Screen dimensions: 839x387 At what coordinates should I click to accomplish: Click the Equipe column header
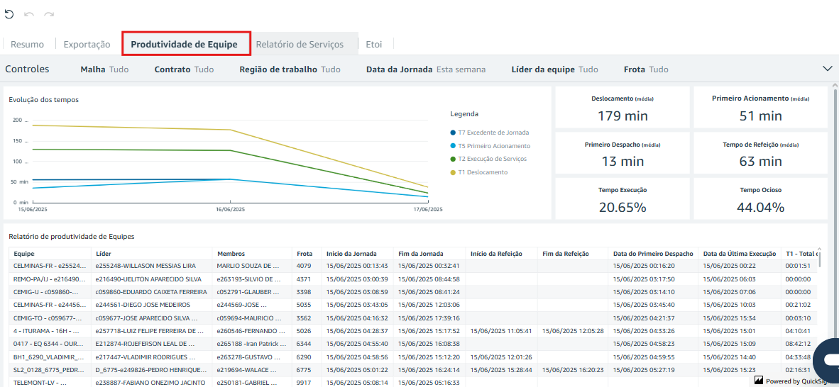pos(24,254)
